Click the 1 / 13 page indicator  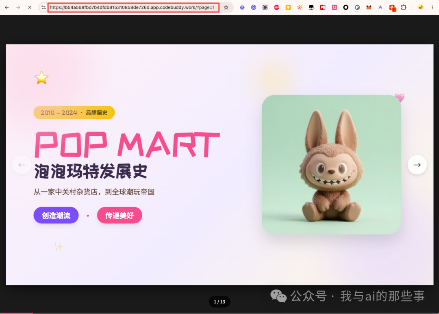[x=219, y=302]
